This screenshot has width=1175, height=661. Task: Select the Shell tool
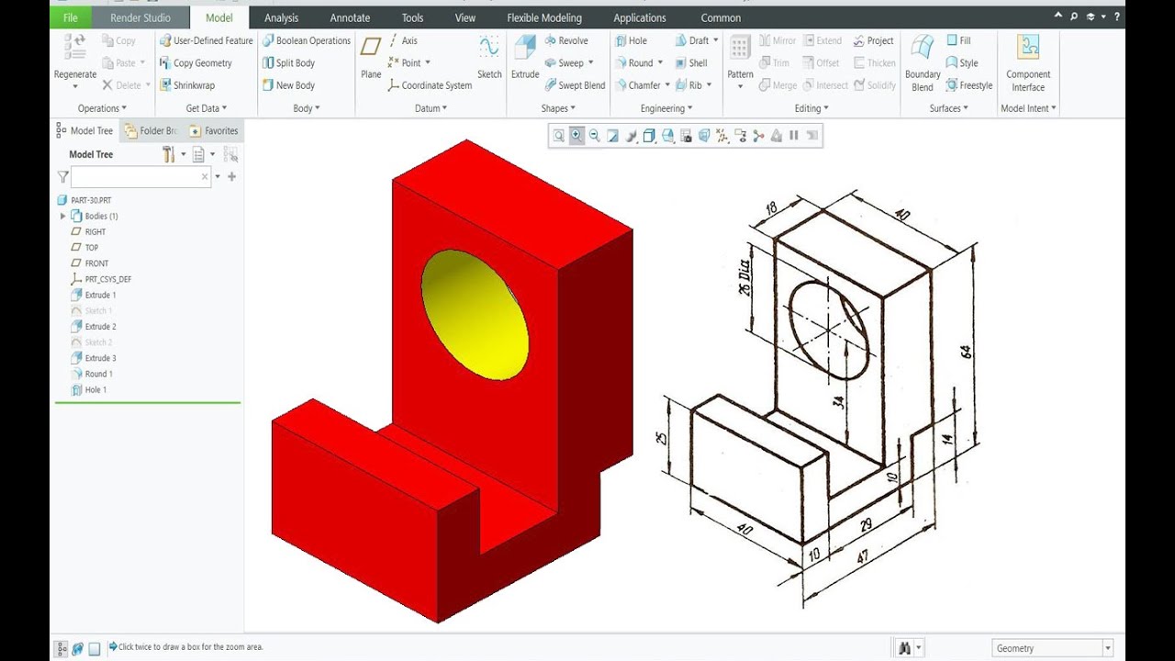pos(691,63)
